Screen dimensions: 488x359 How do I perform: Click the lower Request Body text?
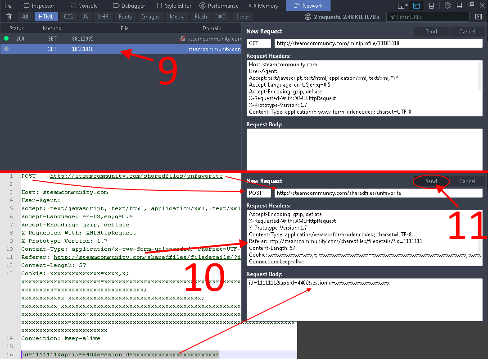click(319, 283)
